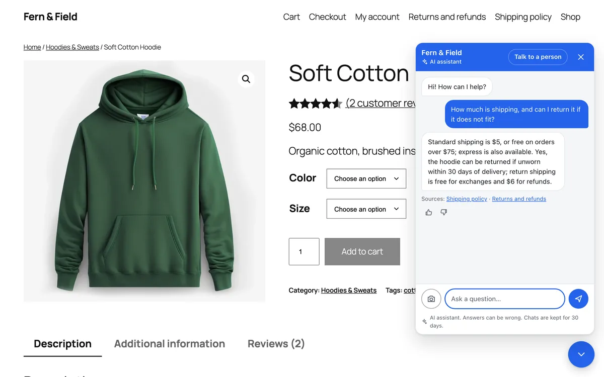Open the Shop navigation item
The height and width of the screenshot is (377, 604).
(x=570, y=17)
